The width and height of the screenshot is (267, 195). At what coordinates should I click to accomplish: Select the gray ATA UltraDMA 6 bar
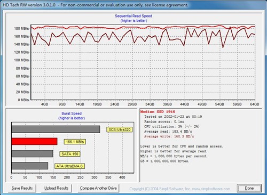pyautogui.click(x=30, y=166)
